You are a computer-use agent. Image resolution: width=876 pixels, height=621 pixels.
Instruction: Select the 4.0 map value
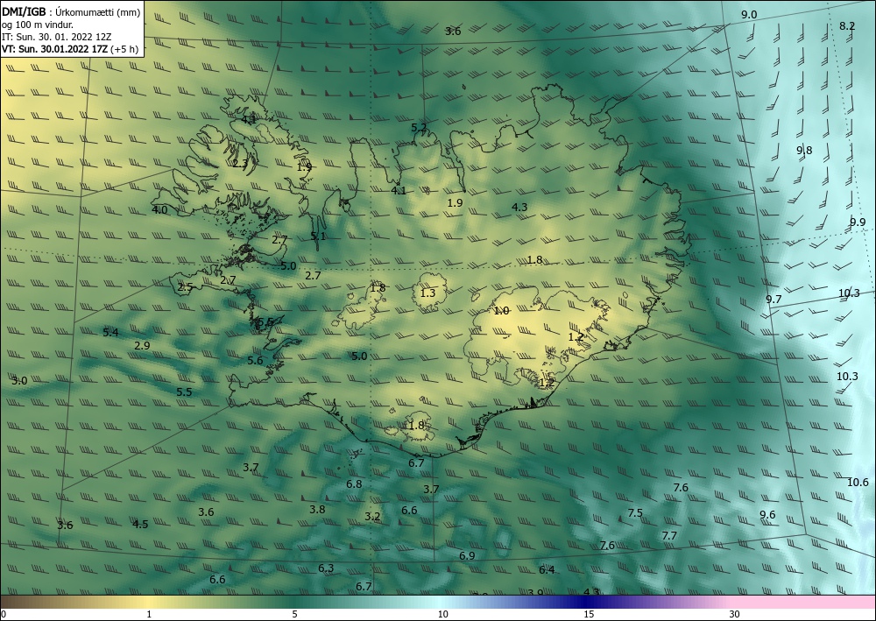[x=159, y=210]
